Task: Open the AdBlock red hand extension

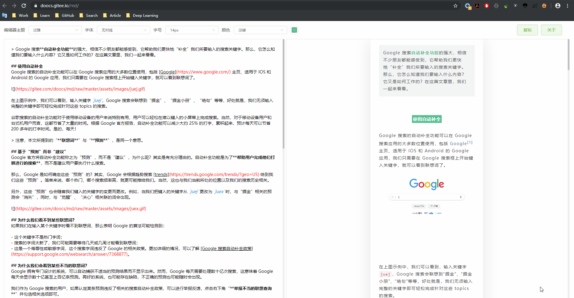Action: point(487,6)
